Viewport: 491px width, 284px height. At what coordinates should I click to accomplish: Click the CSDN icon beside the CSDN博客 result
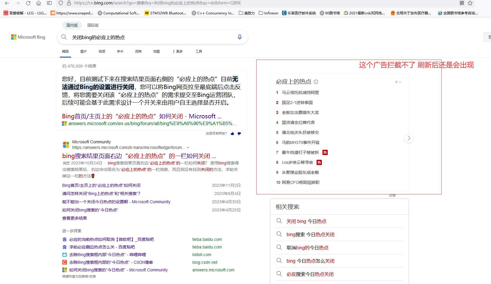pos(65,262)
